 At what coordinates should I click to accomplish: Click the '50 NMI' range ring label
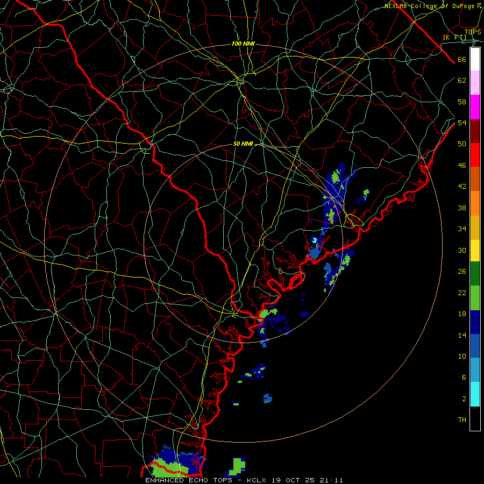tap(243, 144)
